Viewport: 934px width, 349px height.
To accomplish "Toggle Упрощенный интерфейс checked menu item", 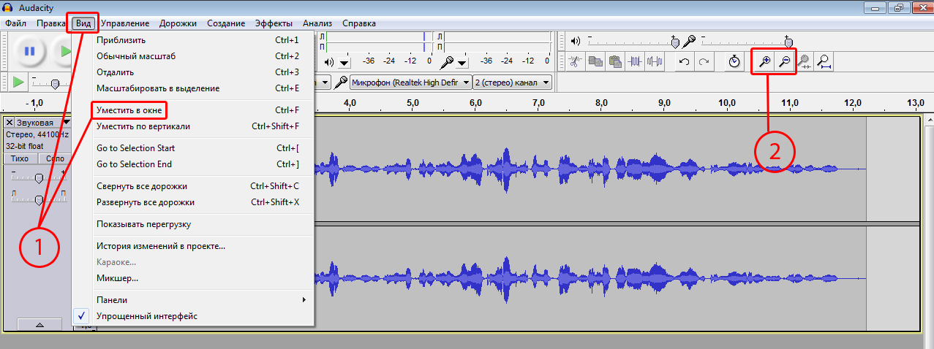I will coord(146,316).
